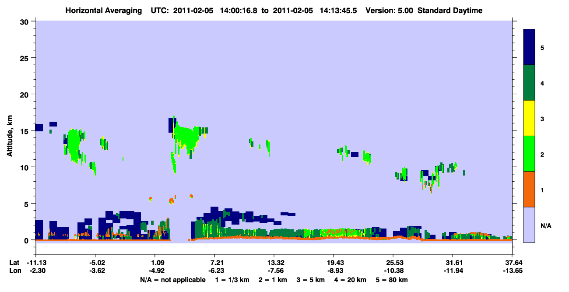The width and height of the screenshot is (569, 292).
Task: Click the 'Lat' axis row label
Action: [14, 263]
